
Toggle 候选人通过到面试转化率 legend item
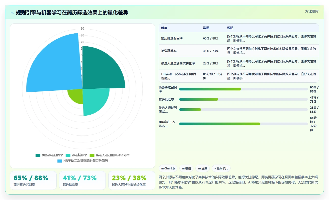(110, 155)
